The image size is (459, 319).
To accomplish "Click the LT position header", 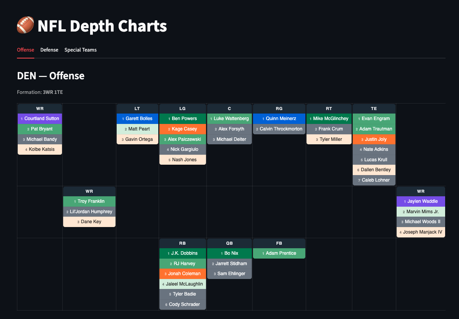I will (x=137, y=109).
